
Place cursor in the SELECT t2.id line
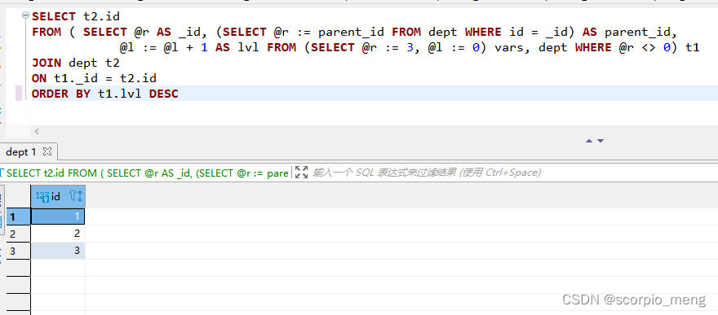(x=76, y=16)
